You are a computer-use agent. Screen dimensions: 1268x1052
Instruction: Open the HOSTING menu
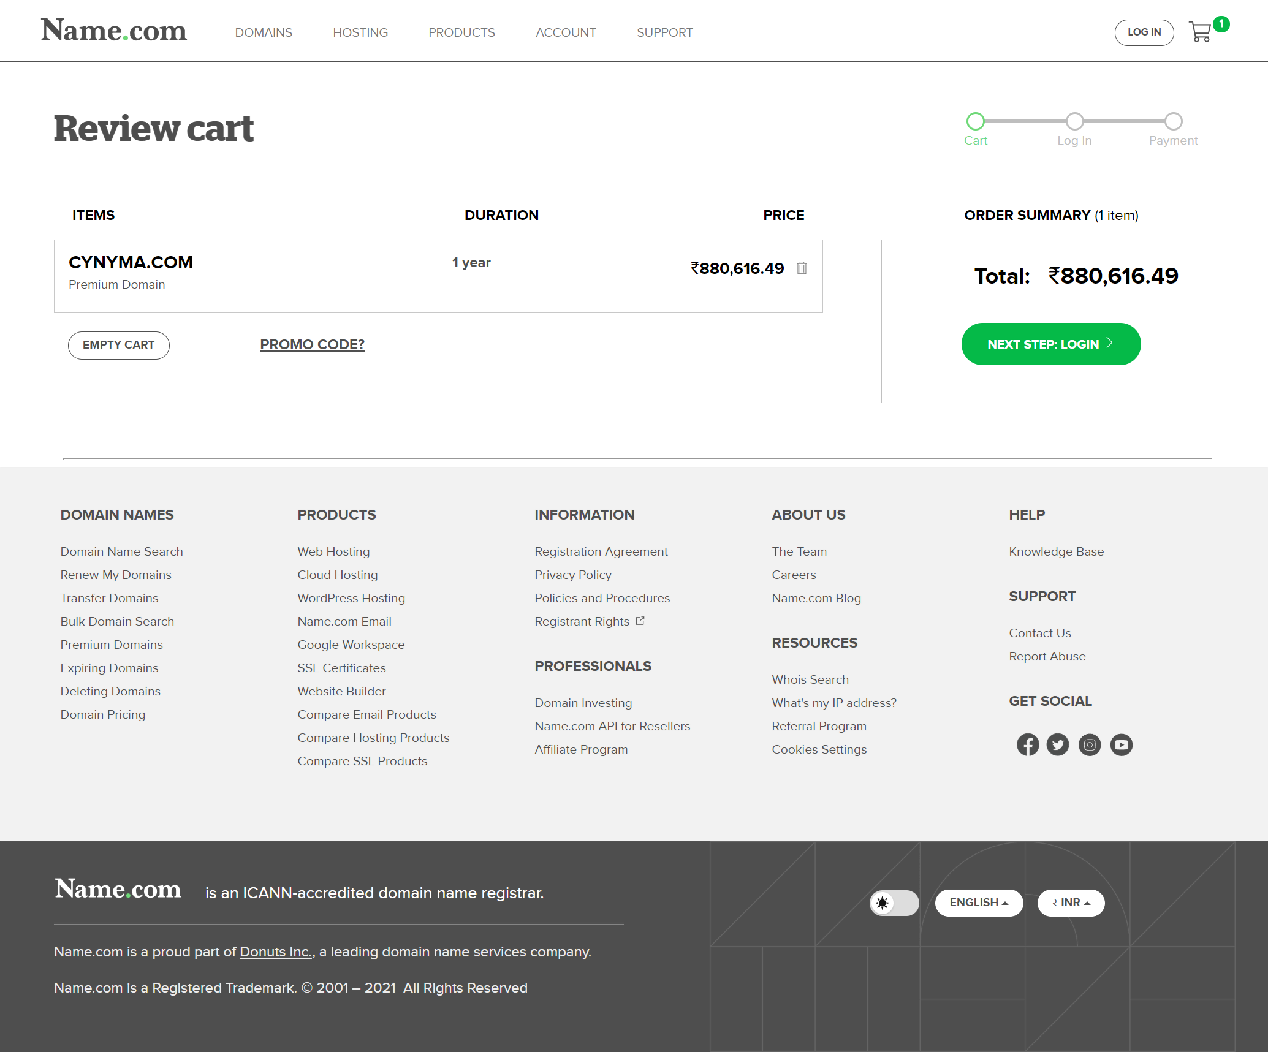coord(360,32)
